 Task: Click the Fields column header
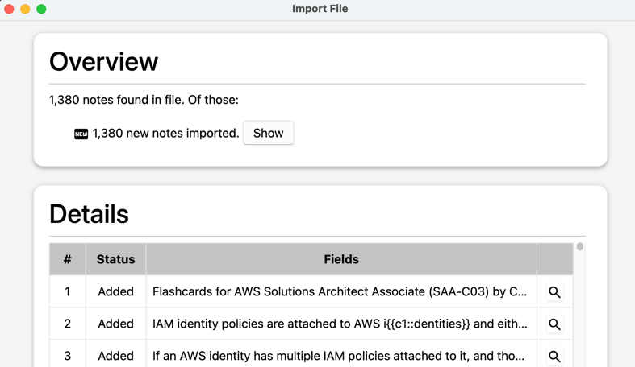point(340,259)
